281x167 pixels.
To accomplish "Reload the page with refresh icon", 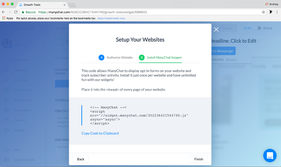I will click(x=16, y=12).
